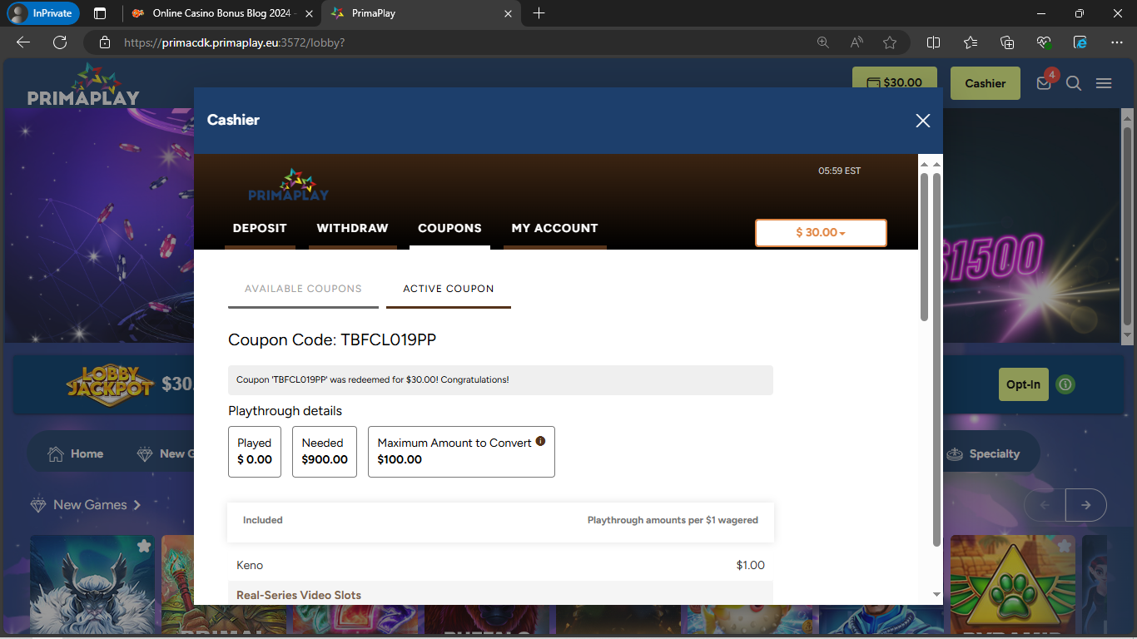
Task: Expand the $30.00 balance dropdown in Cashier
Action: coord(821,233)
